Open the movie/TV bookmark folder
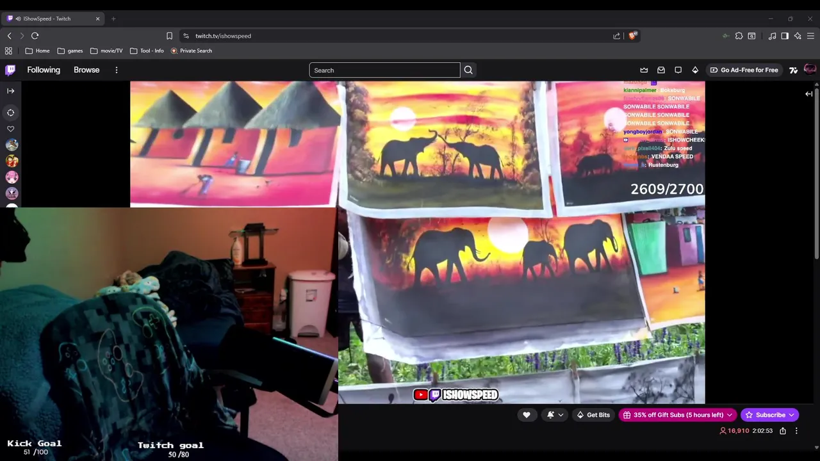Viewport: 820px width, 461px height. [x=106, y=51]
